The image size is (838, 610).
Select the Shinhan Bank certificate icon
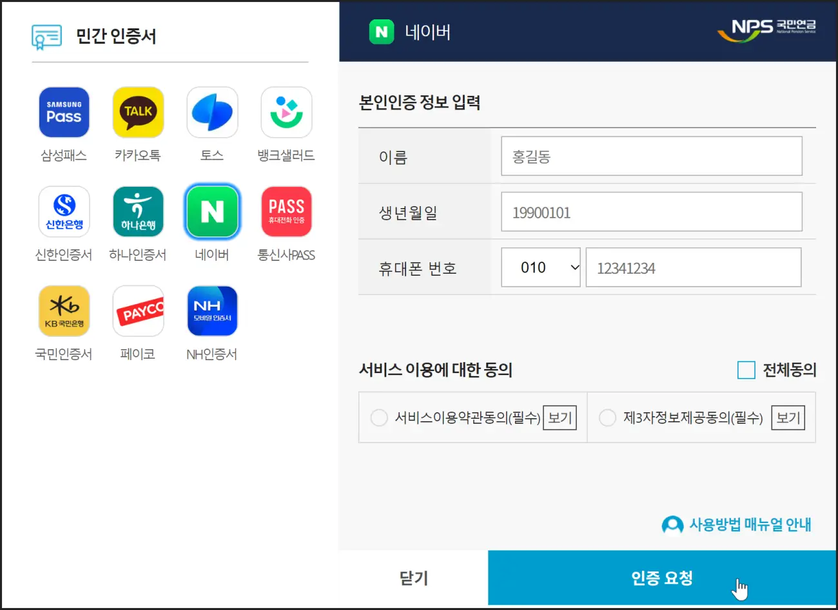[x=64, y=212]
